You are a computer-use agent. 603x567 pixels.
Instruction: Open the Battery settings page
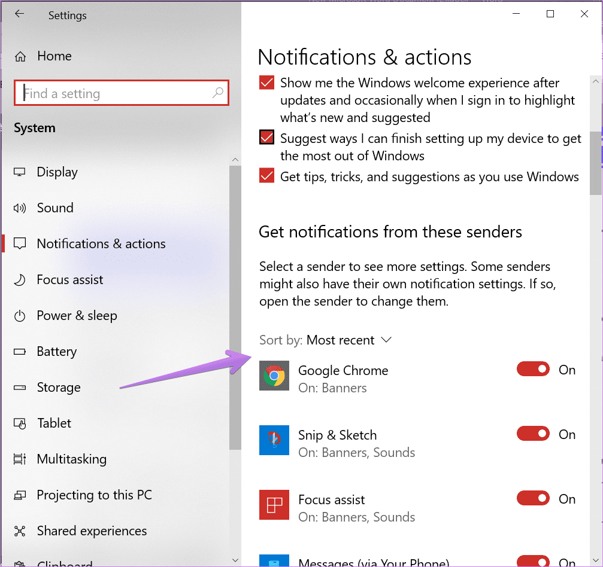(56, 352)
